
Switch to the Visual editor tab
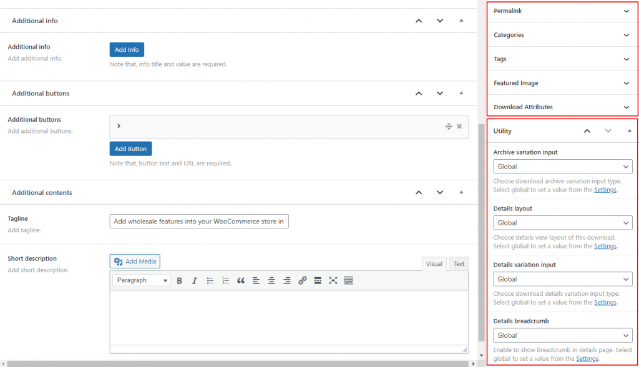point(434,264)
